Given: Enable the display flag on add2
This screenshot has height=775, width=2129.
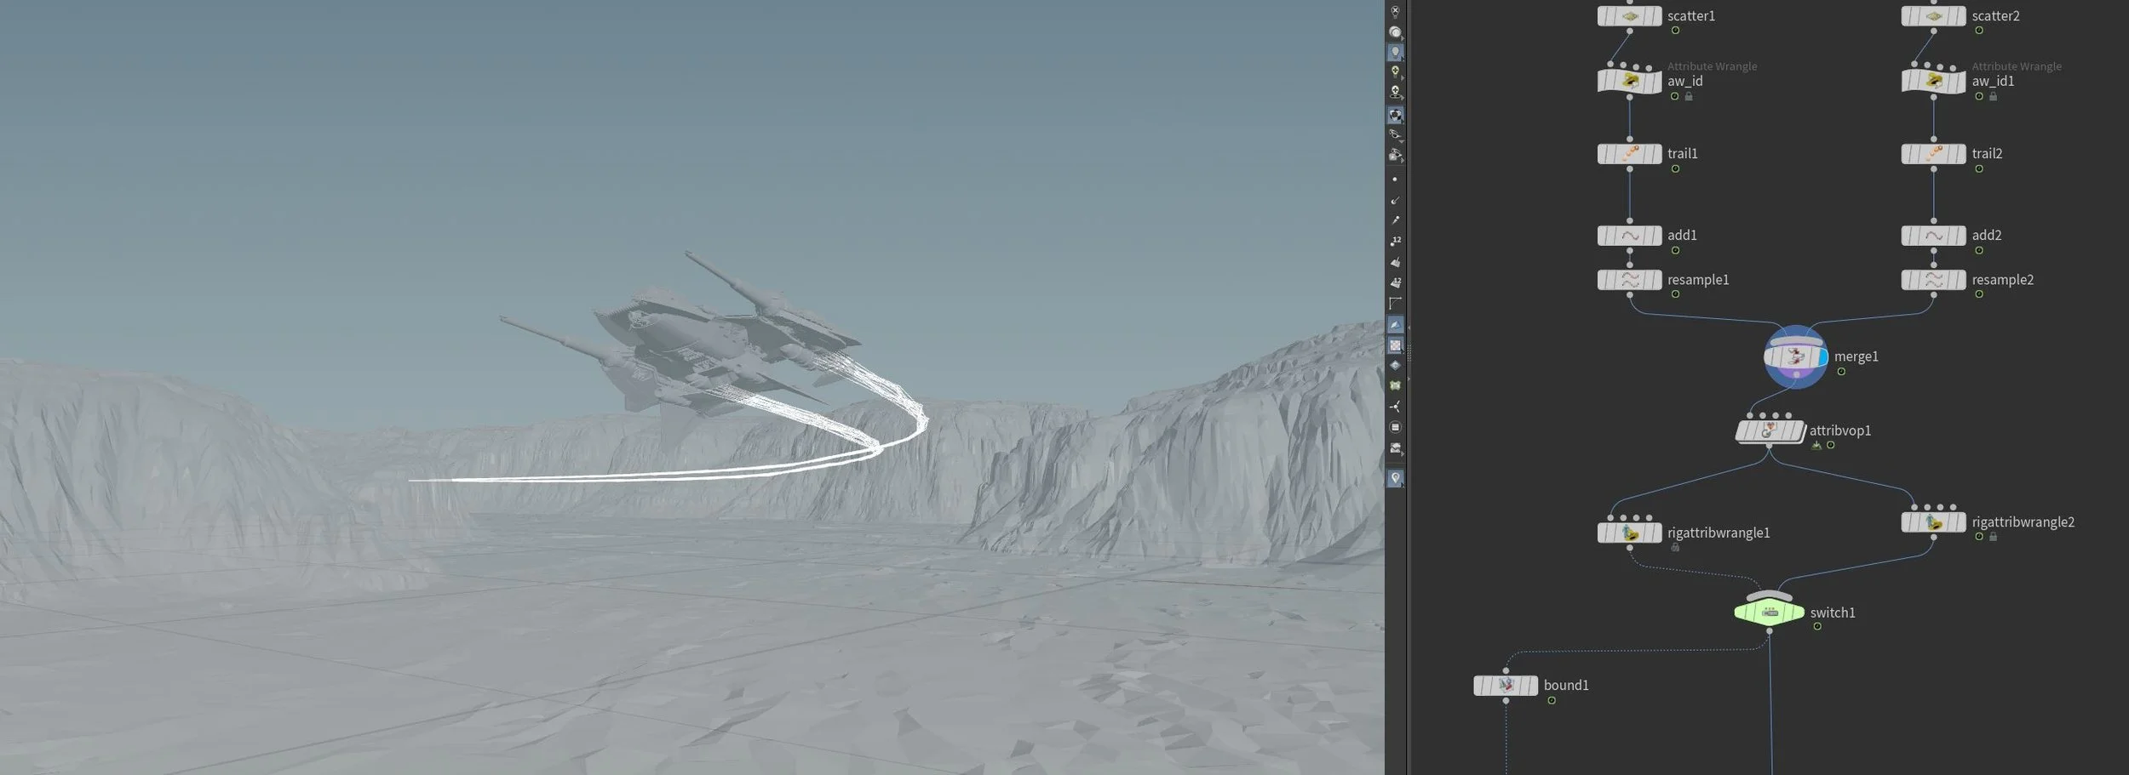Looking at the screenshot, I should [x=1960, y=236].
